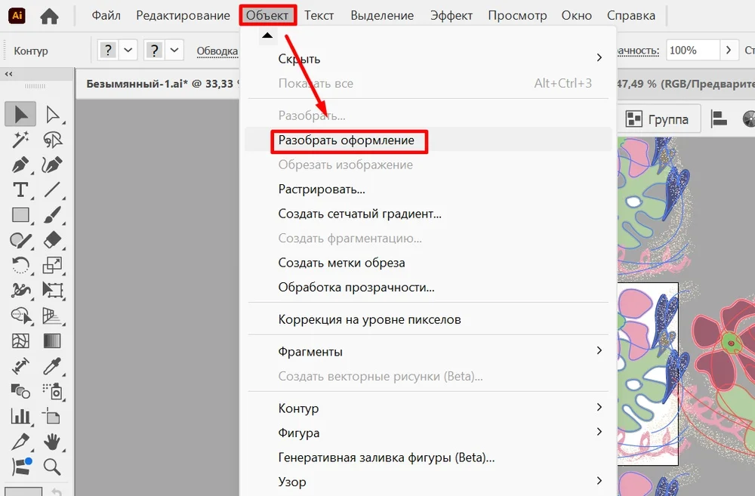Choose the Разобрать оформление menu command

[x=349, y=140]
